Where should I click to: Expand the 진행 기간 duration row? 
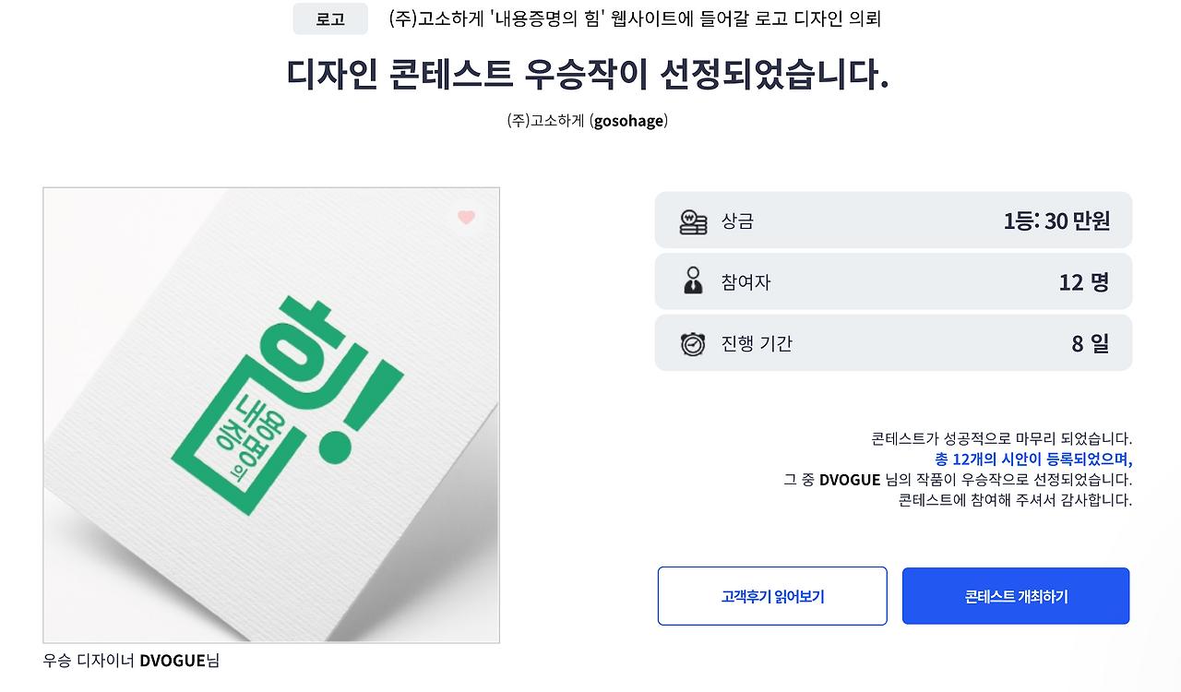pos(893,342)
